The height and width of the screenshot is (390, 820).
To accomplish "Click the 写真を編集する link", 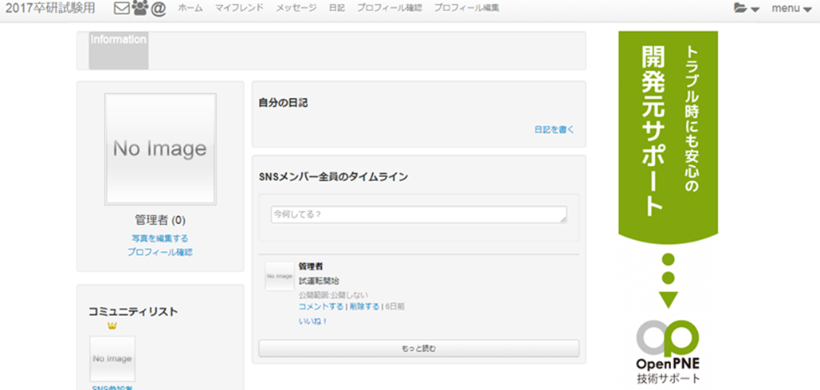I will coord(160,238).
